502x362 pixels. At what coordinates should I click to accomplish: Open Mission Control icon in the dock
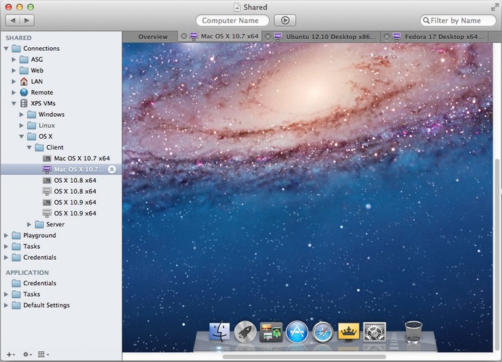pyautogui.click(x=271, y=332)
